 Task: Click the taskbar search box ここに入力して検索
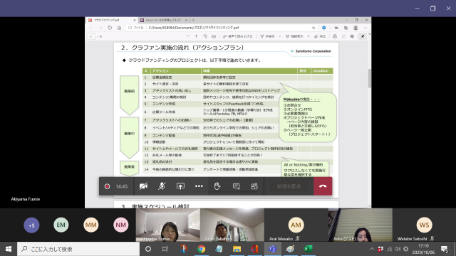(x=78, y=249)
